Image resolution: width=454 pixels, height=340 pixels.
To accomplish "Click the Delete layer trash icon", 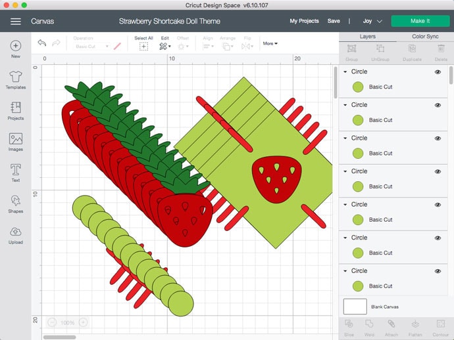I will pos(441,49).
